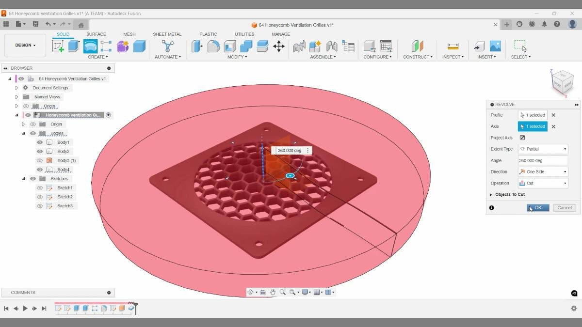Switch to the PLASTIC tab
This screenshot has height=327, width=582.
coord(208,34)
